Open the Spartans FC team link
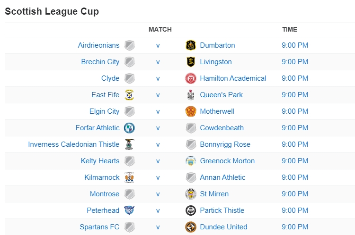 click(99, 227)
